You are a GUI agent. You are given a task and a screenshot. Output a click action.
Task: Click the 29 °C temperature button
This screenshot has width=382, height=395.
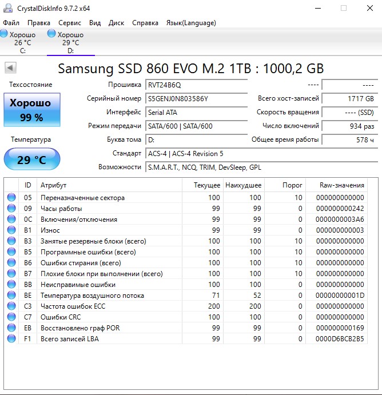[32, 159]
